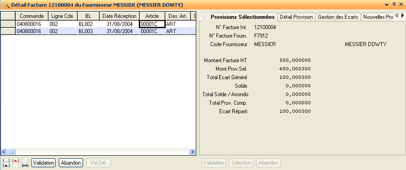Select the row with BL003

pos(98,31)
